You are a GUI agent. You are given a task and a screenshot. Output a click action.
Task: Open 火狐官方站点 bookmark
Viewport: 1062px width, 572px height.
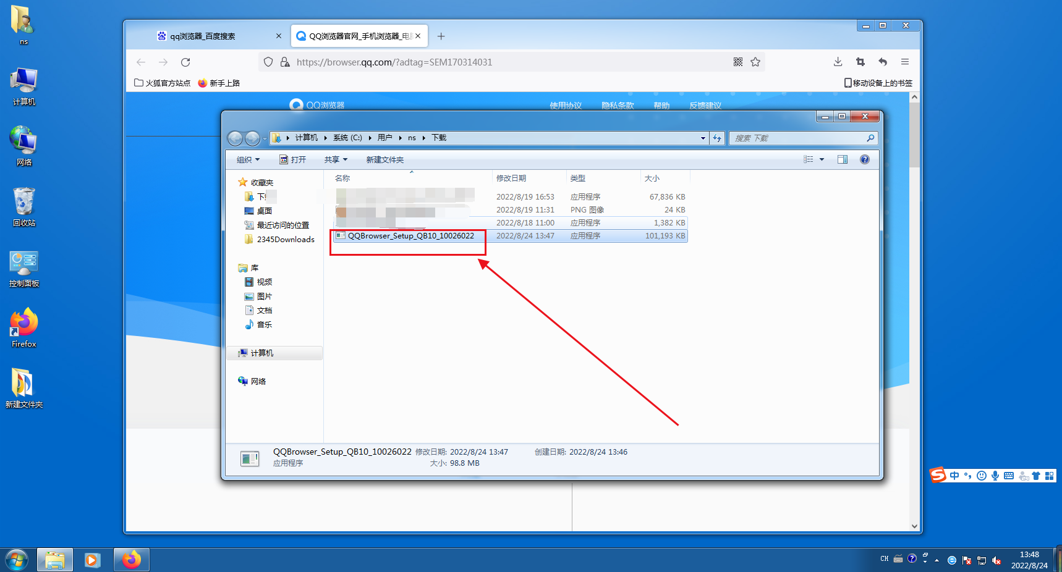pos(163,83)
